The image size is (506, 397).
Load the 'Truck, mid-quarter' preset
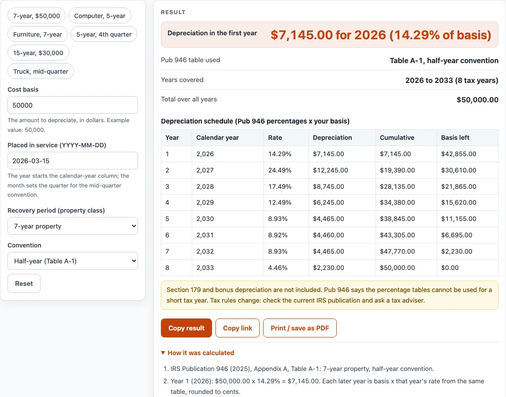click(x=41, y=71)
